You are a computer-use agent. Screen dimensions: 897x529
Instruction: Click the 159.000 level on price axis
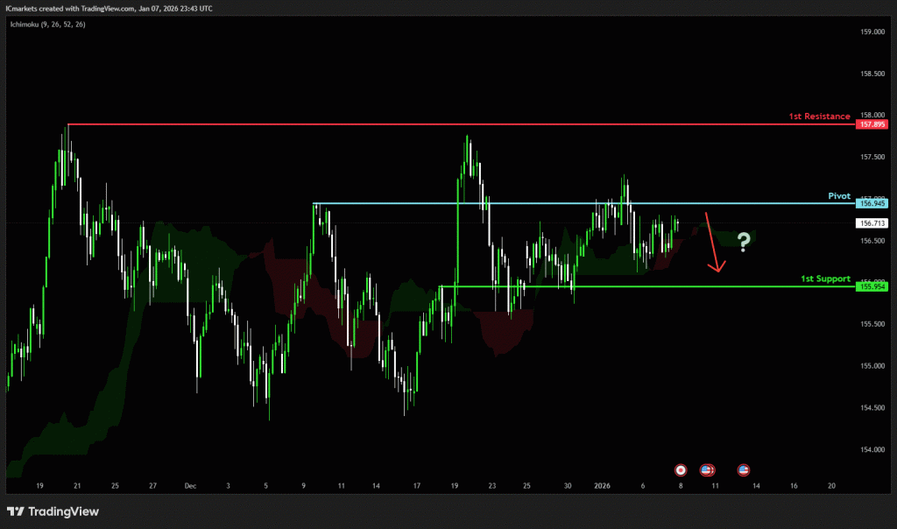click(871, 32)
